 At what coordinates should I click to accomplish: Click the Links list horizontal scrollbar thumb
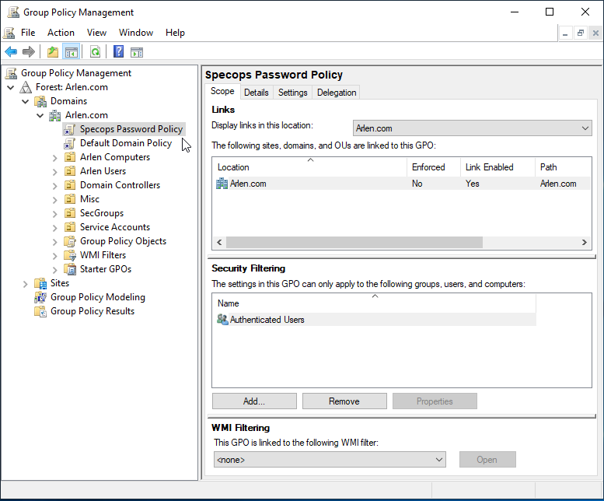(354, 243)
